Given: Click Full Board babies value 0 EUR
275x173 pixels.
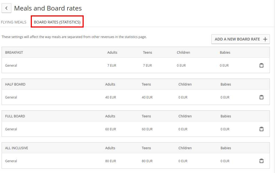Looking at the screenshot, I should pos(225,129).
